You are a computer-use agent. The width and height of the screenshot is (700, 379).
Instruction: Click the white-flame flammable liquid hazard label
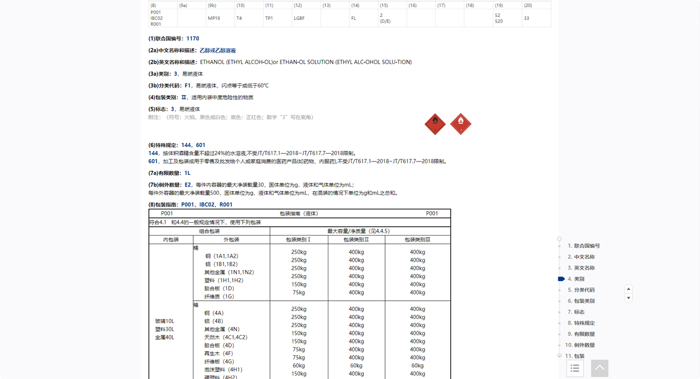coord(461,124)
